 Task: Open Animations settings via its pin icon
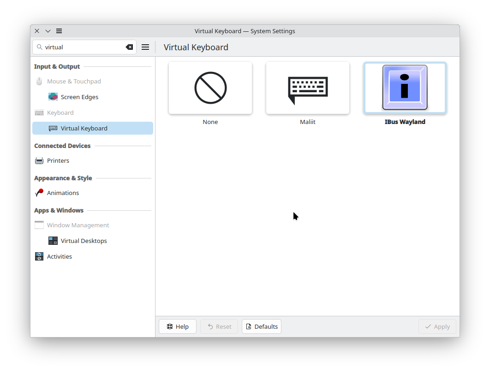(x=39, y=193)
